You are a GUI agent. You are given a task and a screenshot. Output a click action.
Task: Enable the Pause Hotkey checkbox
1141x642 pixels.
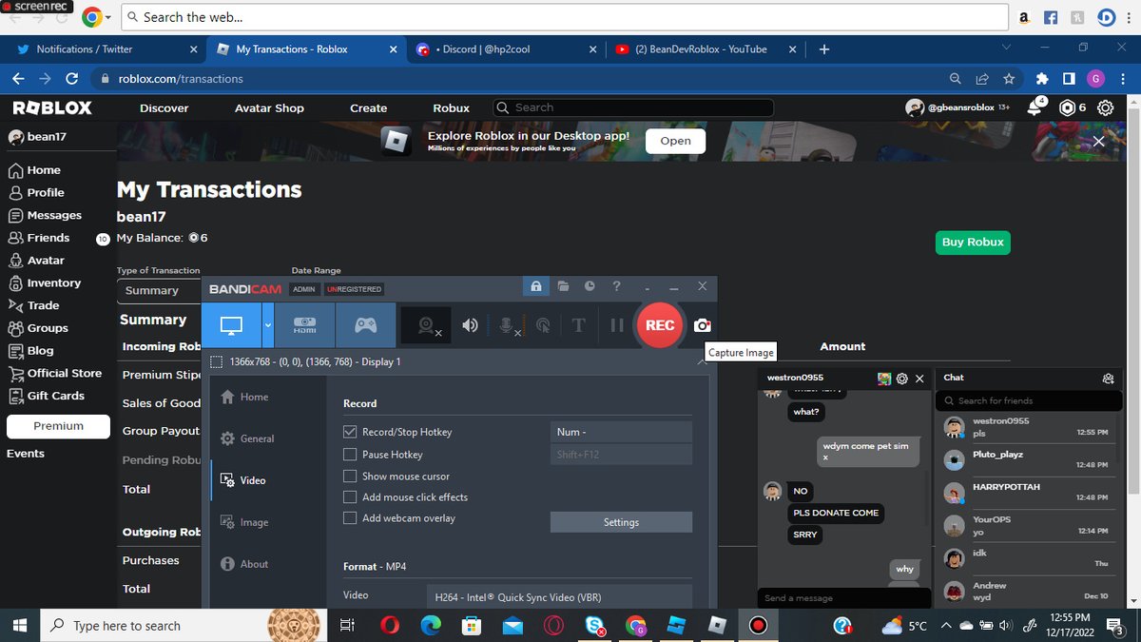[350, 455]
